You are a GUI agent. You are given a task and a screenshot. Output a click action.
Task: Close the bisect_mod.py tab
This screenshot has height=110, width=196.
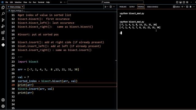(22, 7)
